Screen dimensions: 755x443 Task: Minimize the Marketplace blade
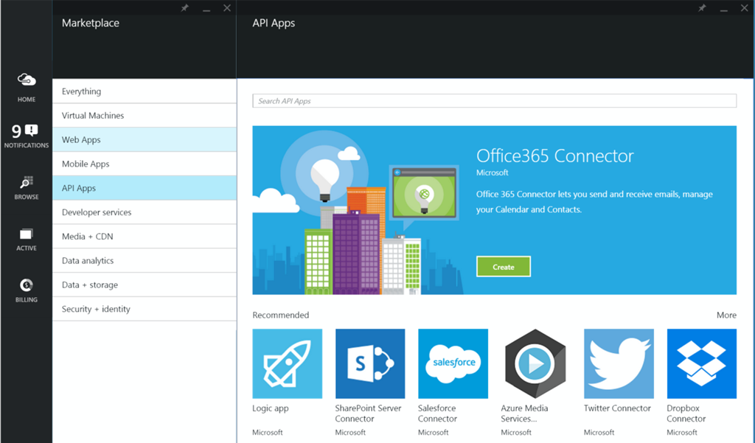pyautogui.click(x=206, y=9)
